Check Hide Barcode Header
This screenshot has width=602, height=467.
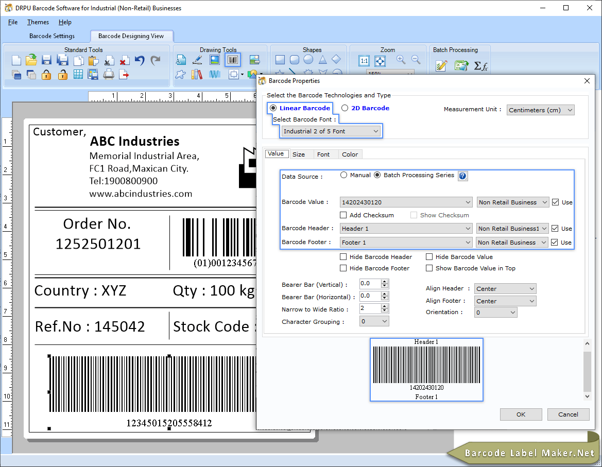343,257
